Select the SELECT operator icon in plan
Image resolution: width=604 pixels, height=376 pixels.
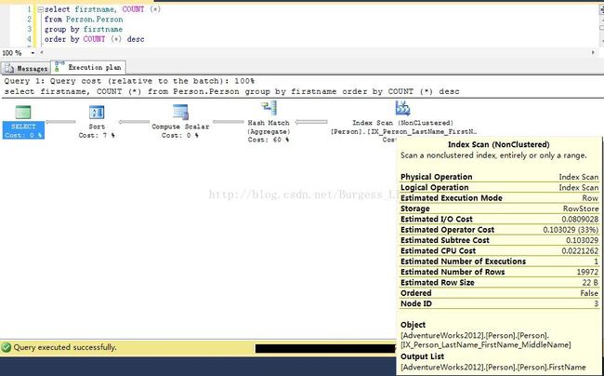pyautogui.click(x=23, y=113)
